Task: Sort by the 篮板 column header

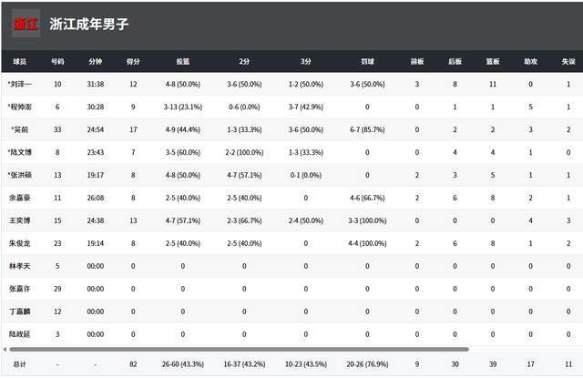Action: (493, 62)
